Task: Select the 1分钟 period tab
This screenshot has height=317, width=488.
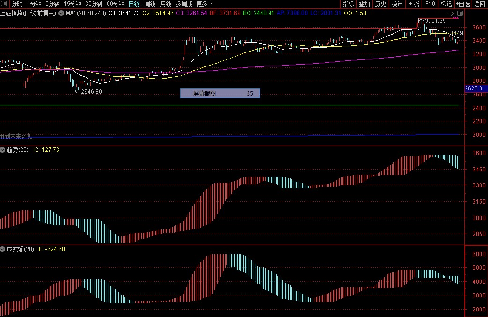Action: click(x=34, y=4)
